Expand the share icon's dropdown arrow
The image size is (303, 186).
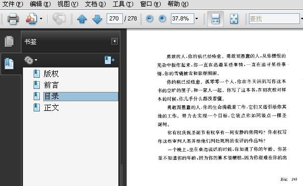[x=41, y=19]
